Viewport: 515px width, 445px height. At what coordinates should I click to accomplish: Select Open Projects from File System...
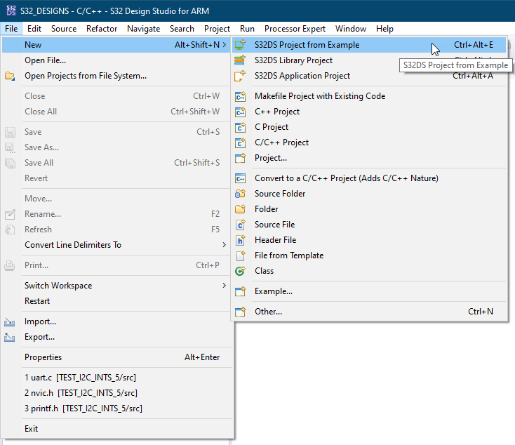(116, 76)
